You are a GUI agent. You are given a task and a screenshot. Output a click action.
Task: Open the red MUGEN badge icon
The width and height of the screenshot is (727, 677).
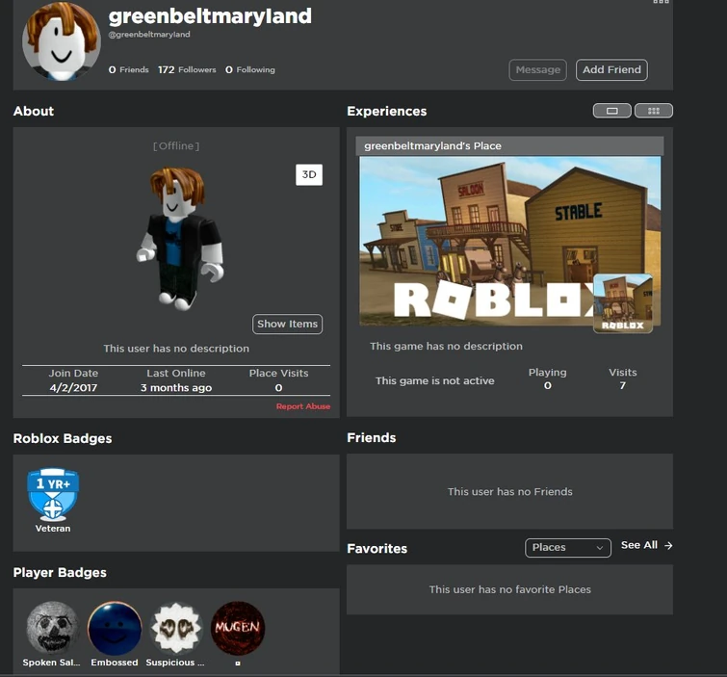238,628
